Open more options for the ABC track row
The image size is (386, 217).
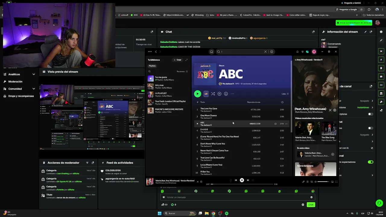pos(286,124)
